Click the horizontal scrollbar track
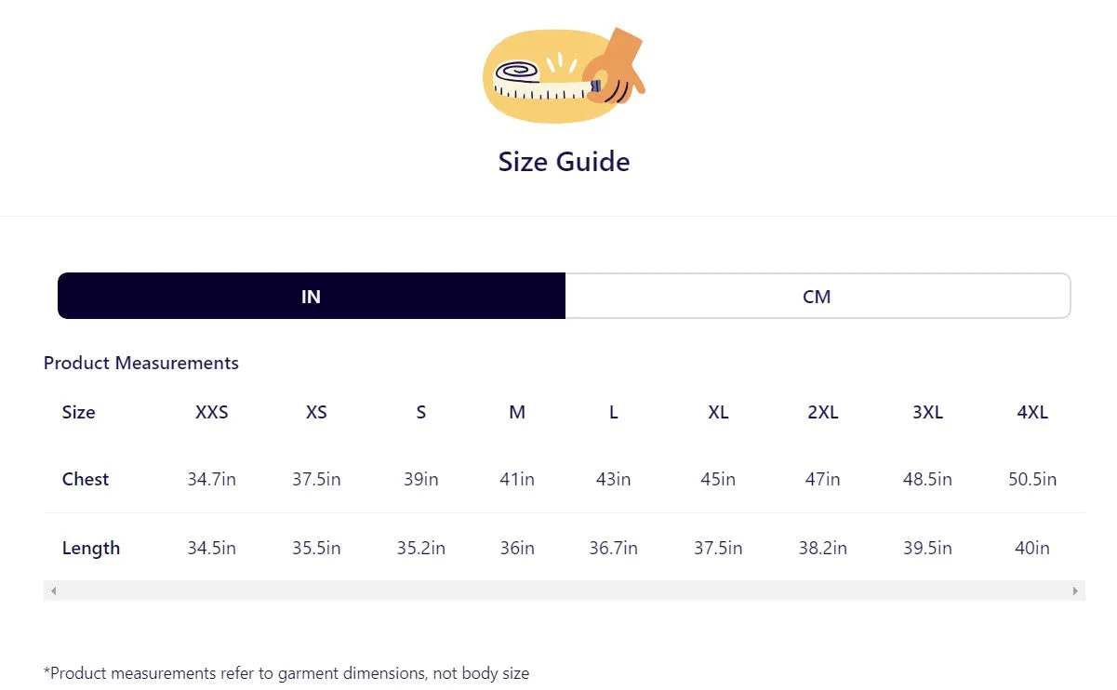The height and width of the screenshot is (690, 1117). coord(565,590)
